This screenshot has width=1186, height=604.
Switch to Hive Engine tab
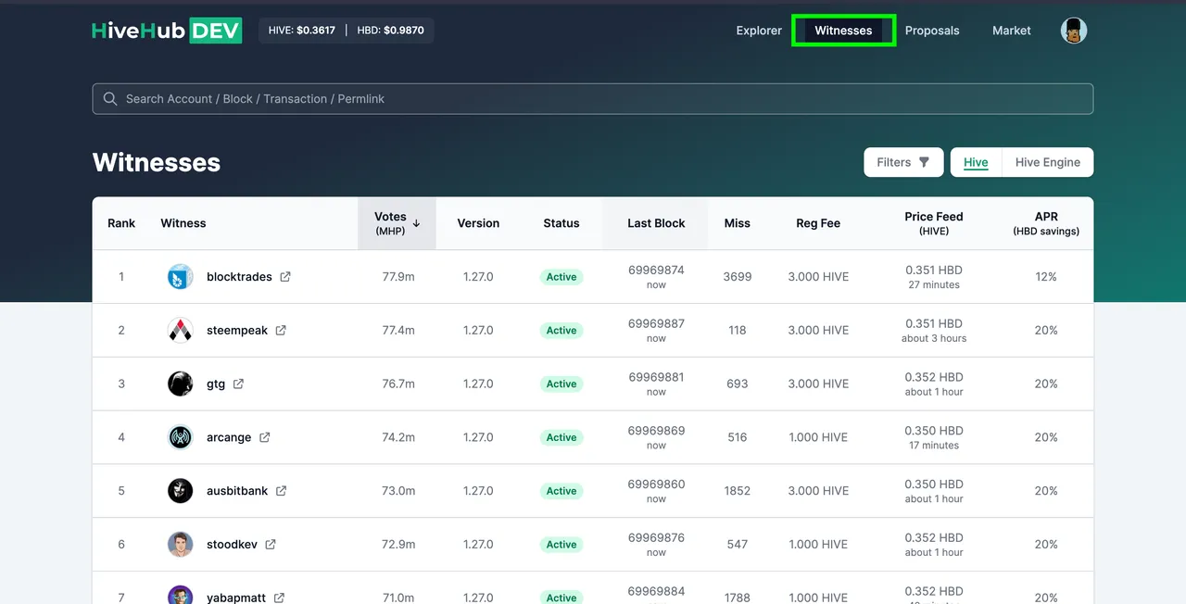click(1048, 162)
